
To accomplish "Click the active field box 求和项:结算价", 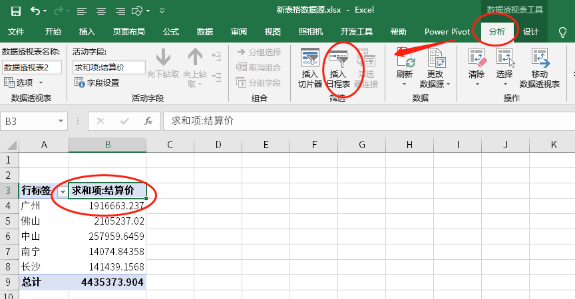I will 109,67.
